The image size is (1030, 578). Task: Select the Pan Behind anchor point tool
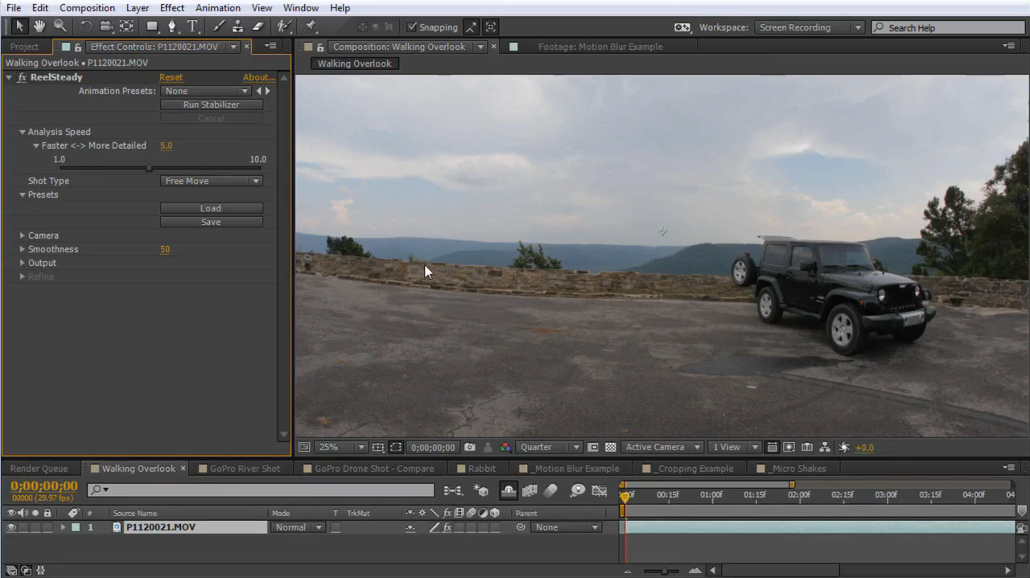126,27
